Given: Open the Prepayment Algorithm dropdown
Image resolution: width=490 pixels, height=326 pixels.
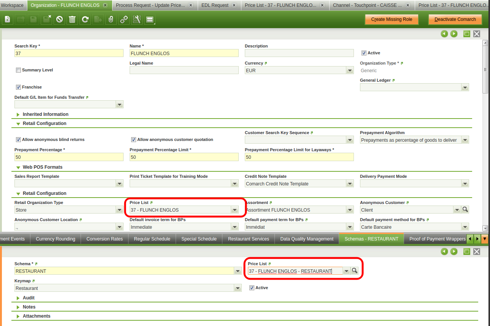Looking at the screenshot, I should tap(465, 140).
